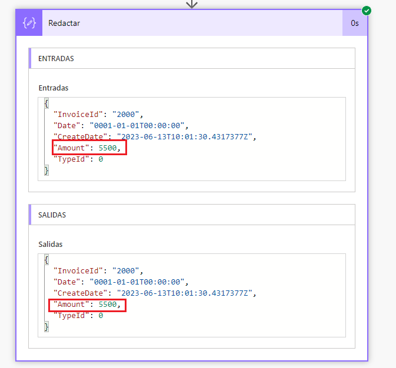Click the Entradas field label
The width and height of the screenshot is (396, 368).
click(54, 88)
